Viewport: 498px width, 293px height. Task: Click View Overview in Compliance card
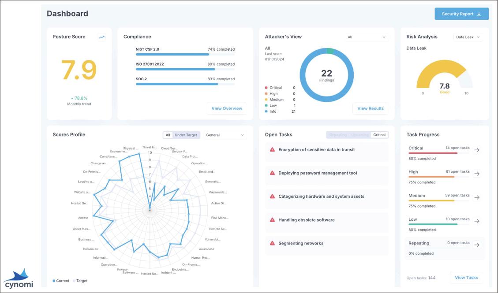click(227, 108)
